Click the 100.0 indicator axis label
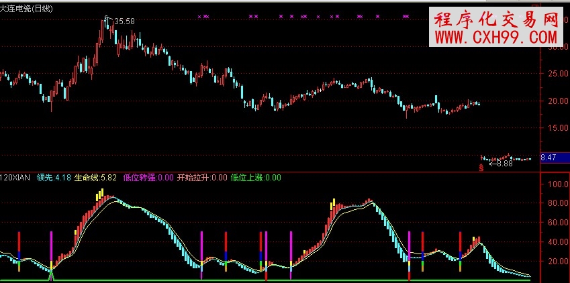570x283 pixels. [x=555, y=183]
